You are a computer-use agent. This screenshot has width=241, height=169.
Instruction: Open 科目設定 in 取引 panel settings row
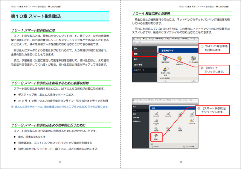[x=155, y=147]
